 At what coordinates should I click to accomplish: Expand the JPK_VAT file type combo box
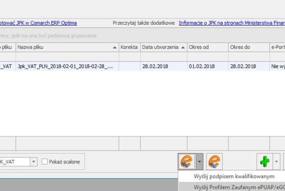click(33, 162)
